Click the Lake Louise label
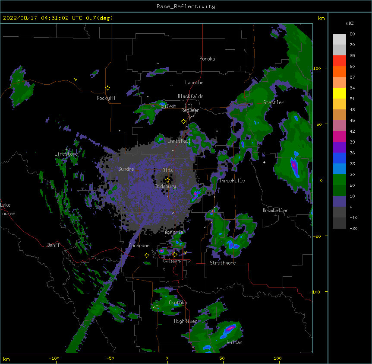 [x=8, y=209]
